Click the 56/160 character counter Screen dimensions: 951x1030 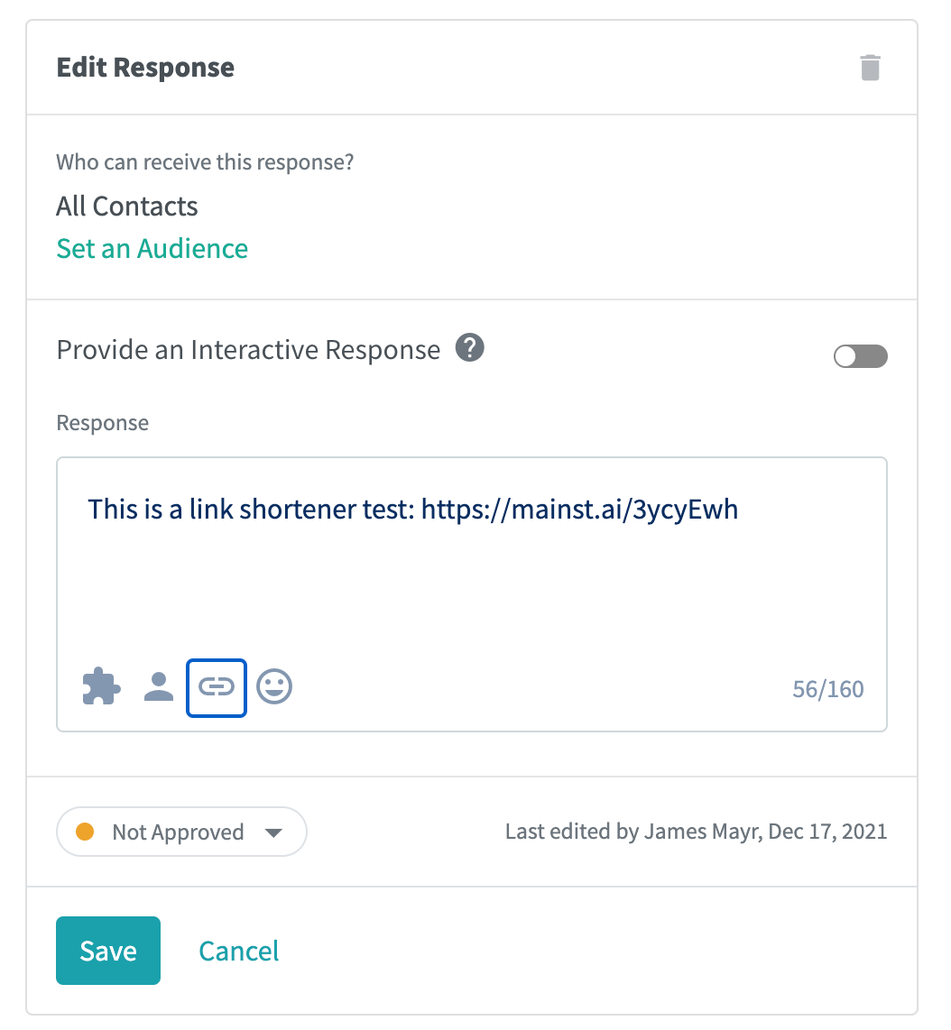pos(828,689)
